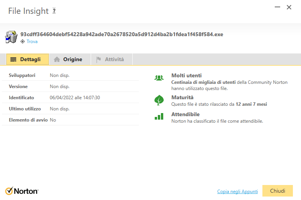The height and width of the screenshot is (200, 301).
Task: Click 'Non disp.' value beside Sviluppatori
Action: coord(60,75)
